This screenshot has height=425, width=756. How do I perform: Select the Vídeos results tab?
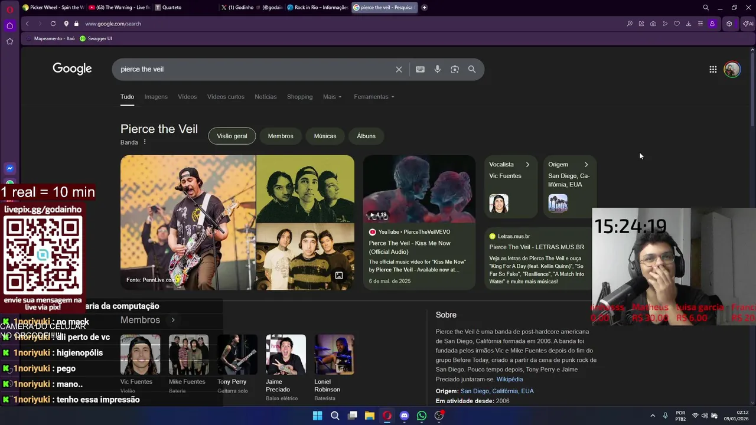pyautogui.click(x=187, y=97)
